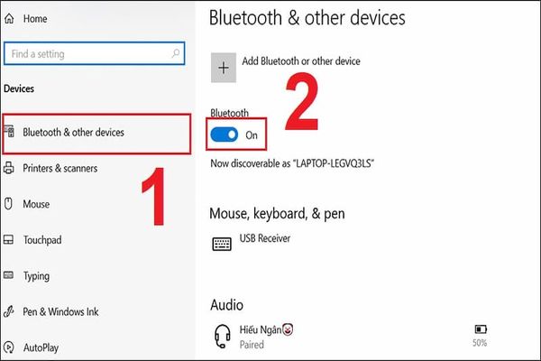The height and width of the screenshot is (361, 541).
Task: Click the printer icon in the sidebar
Action: tap(8, 168)
